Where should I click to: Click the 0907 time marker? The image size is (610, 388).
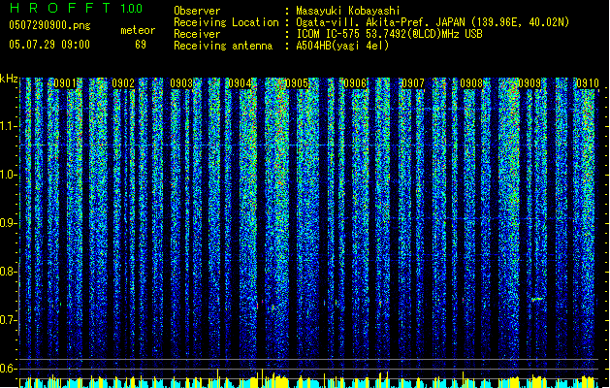pyautogui.click(x=413, y=83)
